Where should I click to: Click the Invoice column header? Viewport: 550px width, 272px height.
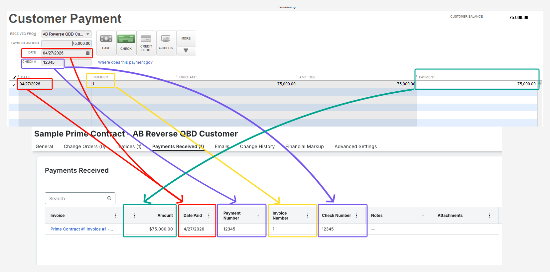58,216
